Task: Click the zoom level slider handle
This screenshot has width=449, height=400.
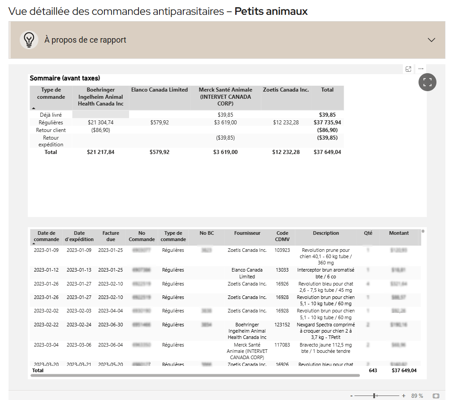Action: click(x=375, y=396)
